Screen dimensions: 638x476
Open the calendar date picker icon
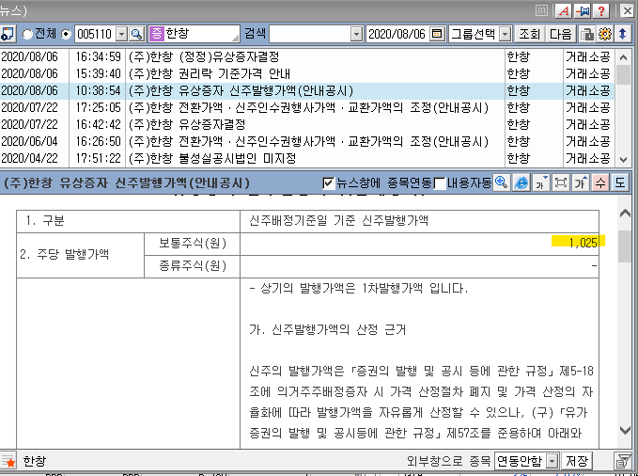tap(437, 34)
